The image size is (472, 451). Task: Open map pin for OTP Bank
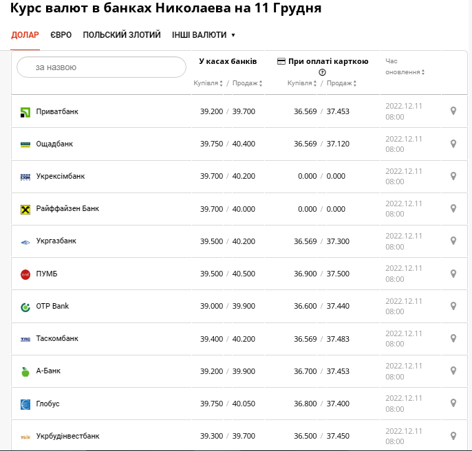[453, 306]
